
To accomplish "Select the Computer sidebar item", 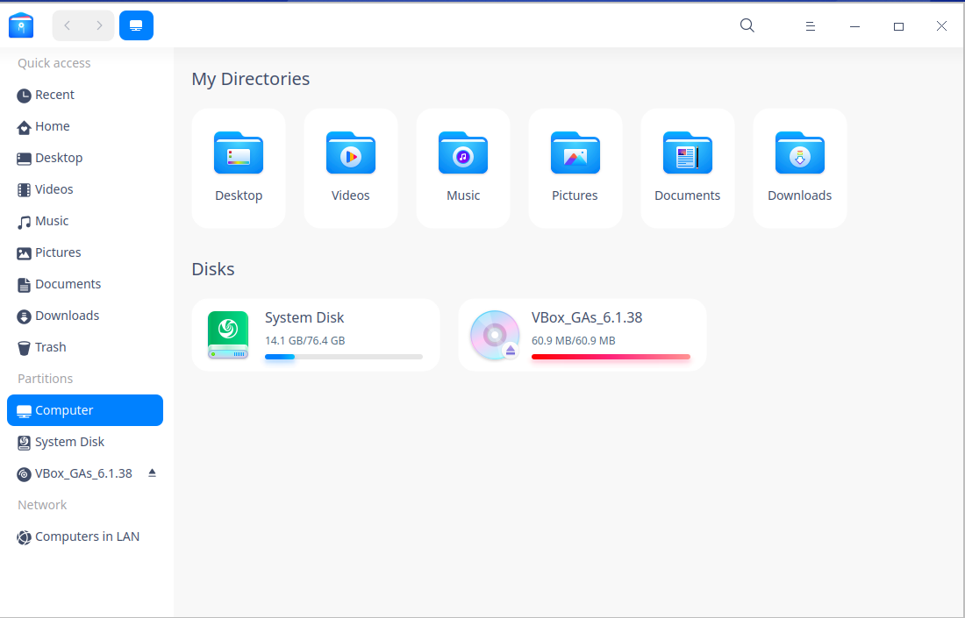I will tap(63, 409).
